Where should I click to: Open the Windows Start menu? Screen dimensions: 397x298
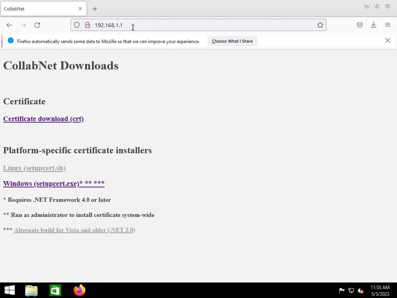10,290
